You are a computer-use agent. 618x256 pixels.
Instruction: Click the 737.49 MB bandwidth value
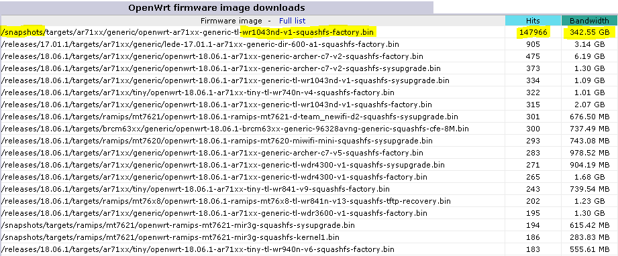(590, 129)
